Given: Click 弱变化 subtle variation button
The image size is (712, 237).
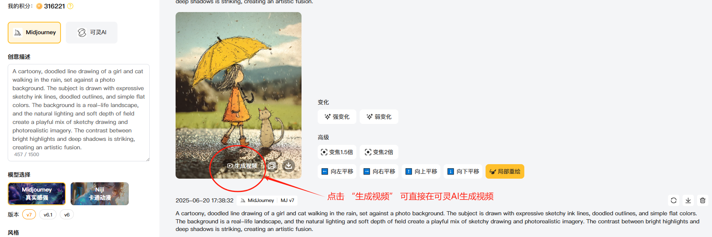Looking at the screenshot, I should click(379, 117).
